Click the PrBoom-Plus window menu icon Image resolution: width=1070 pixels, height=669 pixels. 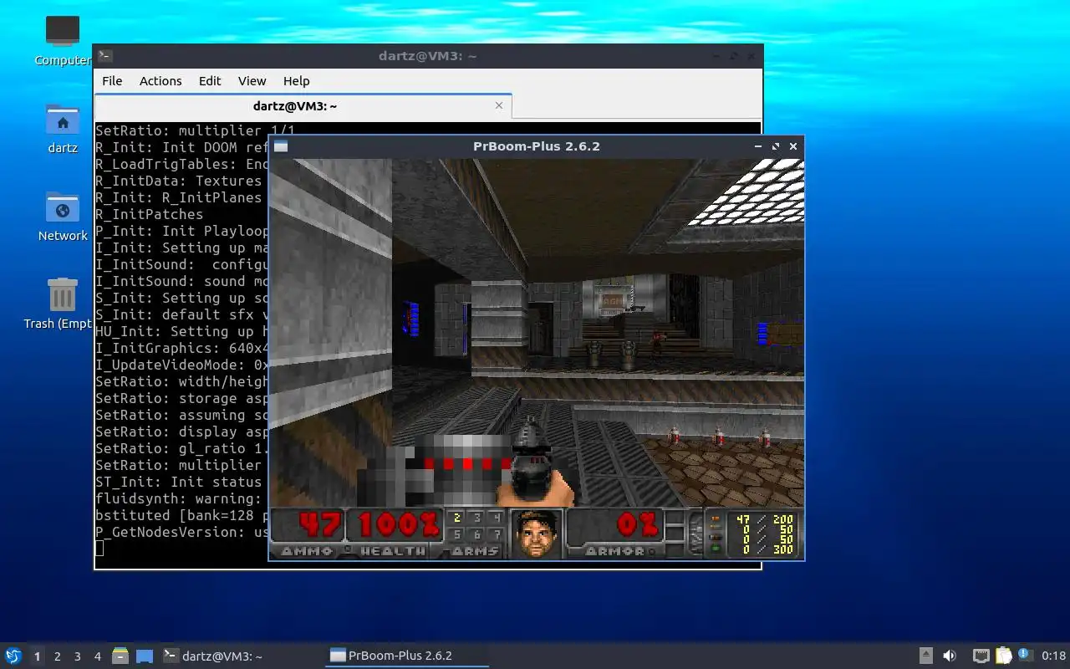pyautogui.click(x=281, y=146)
